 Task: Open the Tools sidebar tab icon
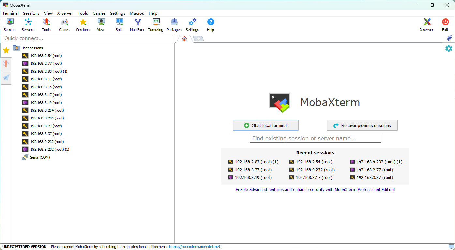click(x=6, y=64)
